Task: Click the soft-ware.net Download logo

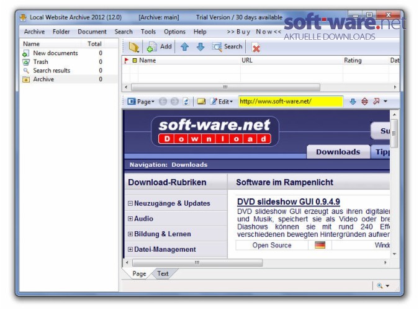Action: pos(215,131)
